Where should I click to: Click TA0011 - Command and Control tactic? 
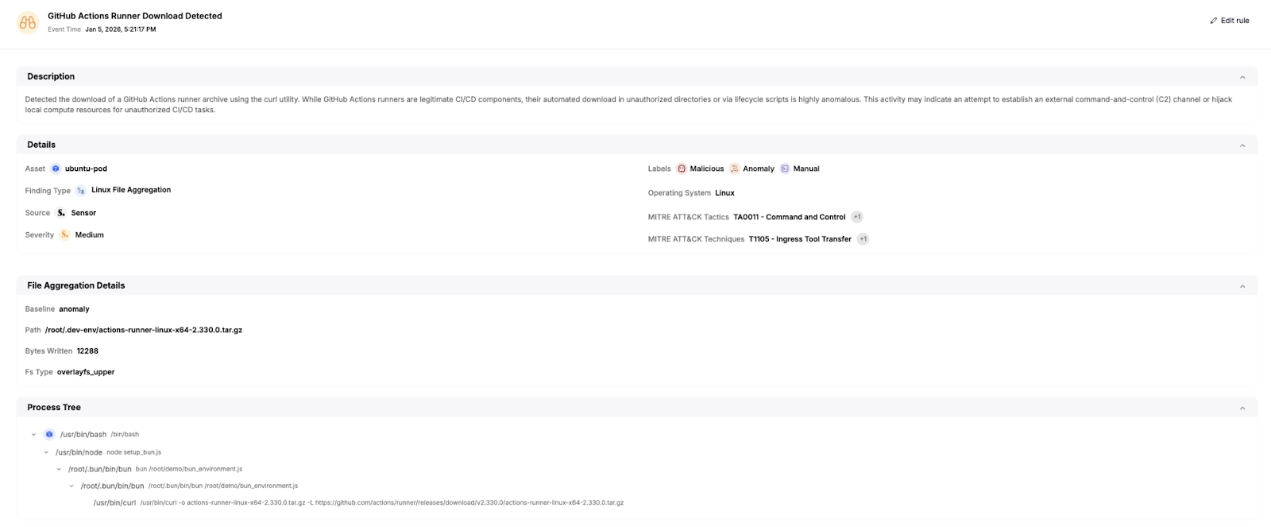[790, 217]
